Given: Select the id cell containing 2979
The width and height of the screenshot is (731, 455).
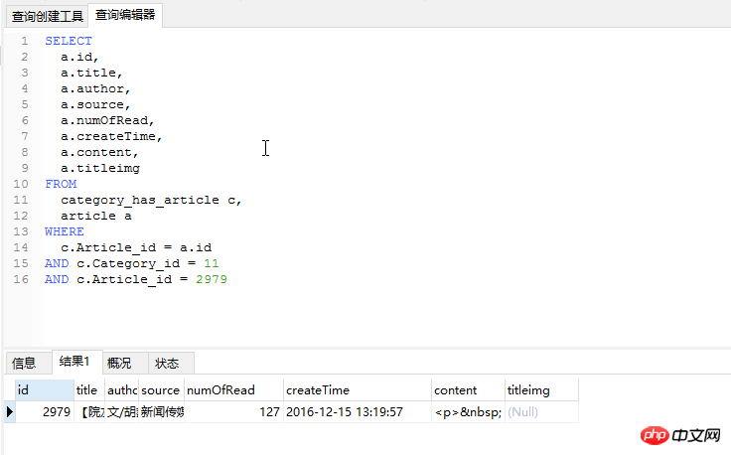Looking at the screenshot, I should pos(45,411).
